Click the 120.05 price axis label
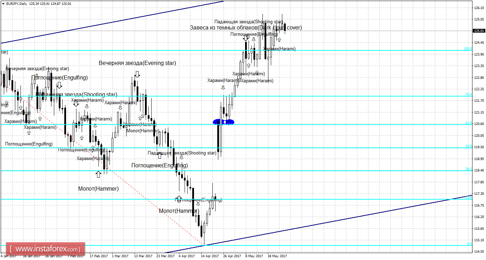The height and width of the screenshot is (260, 486). click(x=479, y=135)
